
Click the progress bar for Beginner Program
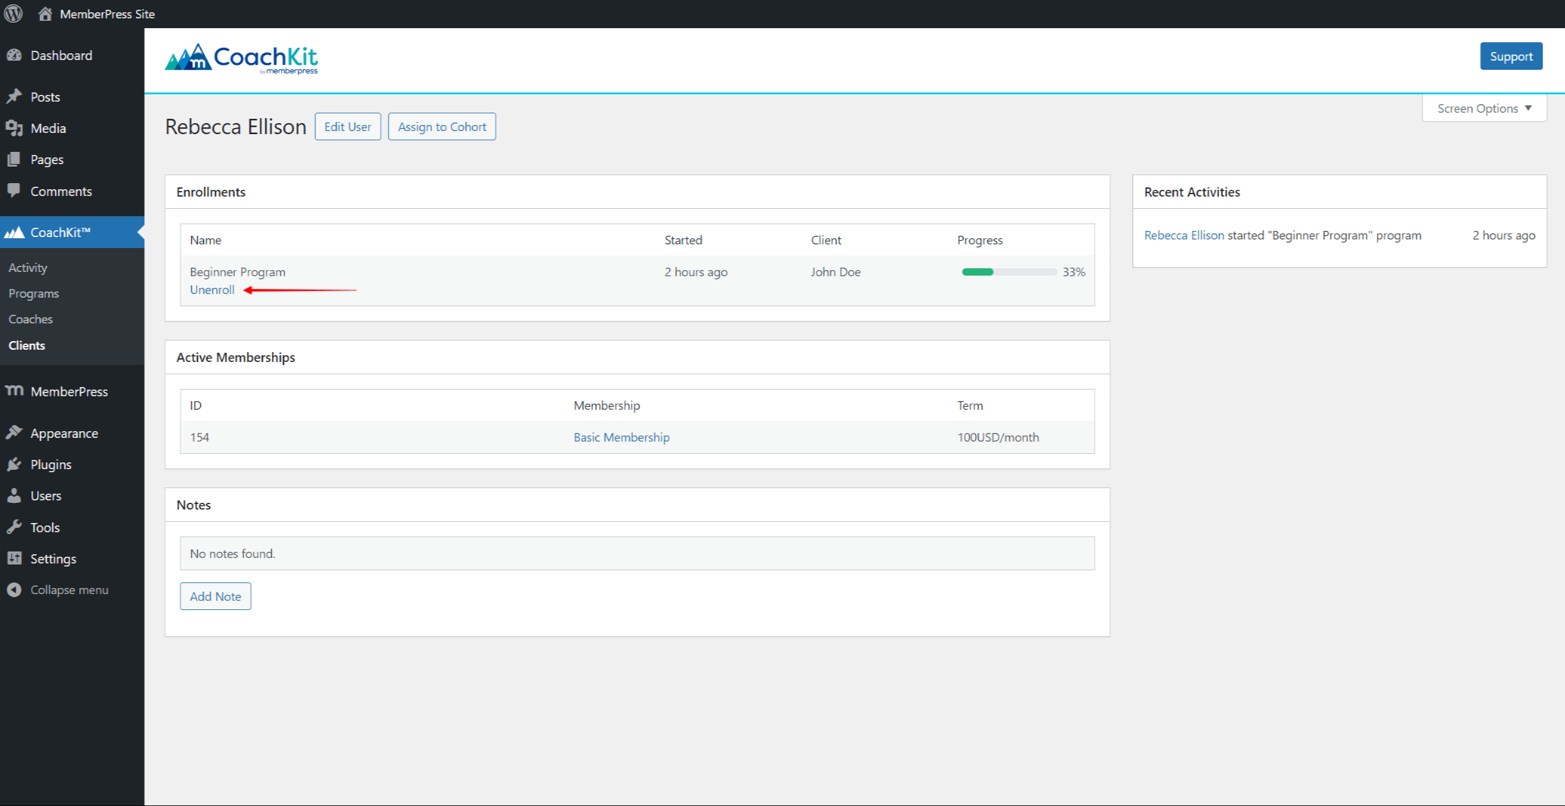[x=1007, y=273]
